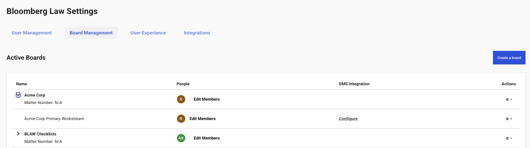Select the Acme Corp Primary Workstream row name
Screen dimensions: 530x148
(54, 119)
